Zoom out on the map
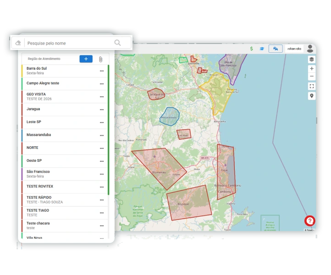This screenshot has width=331, height=275. pyautogui.click(x=312, y=76)
